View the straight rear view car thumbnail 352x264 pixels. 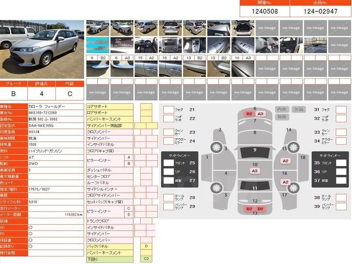(x=170, y=28)
